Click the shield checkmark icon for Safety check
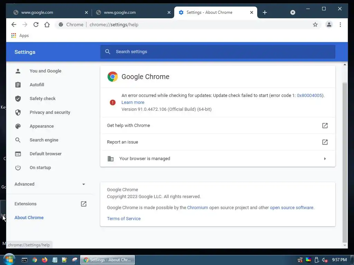 (18, 98)
